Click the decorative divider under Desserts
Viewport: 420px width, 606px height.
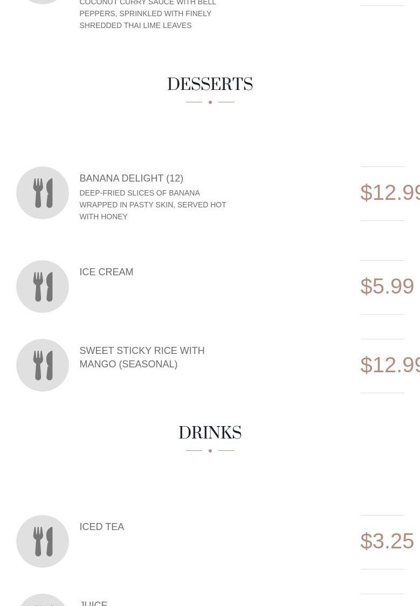[x=210, y=102]
